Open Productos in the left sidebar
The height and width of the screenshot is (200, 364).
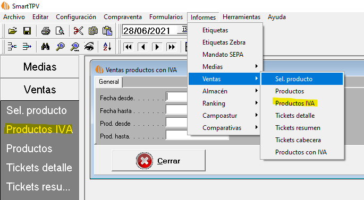point(29,149)
